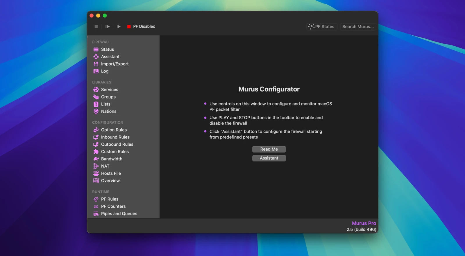Viewport: 465px width, 256px height.
Task: Click the red PF Disabled status indicator
Action: [x=129, y=27]
